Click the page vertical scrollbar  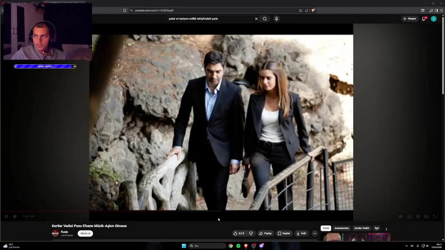pyautogui.click(x=443, y=56)
